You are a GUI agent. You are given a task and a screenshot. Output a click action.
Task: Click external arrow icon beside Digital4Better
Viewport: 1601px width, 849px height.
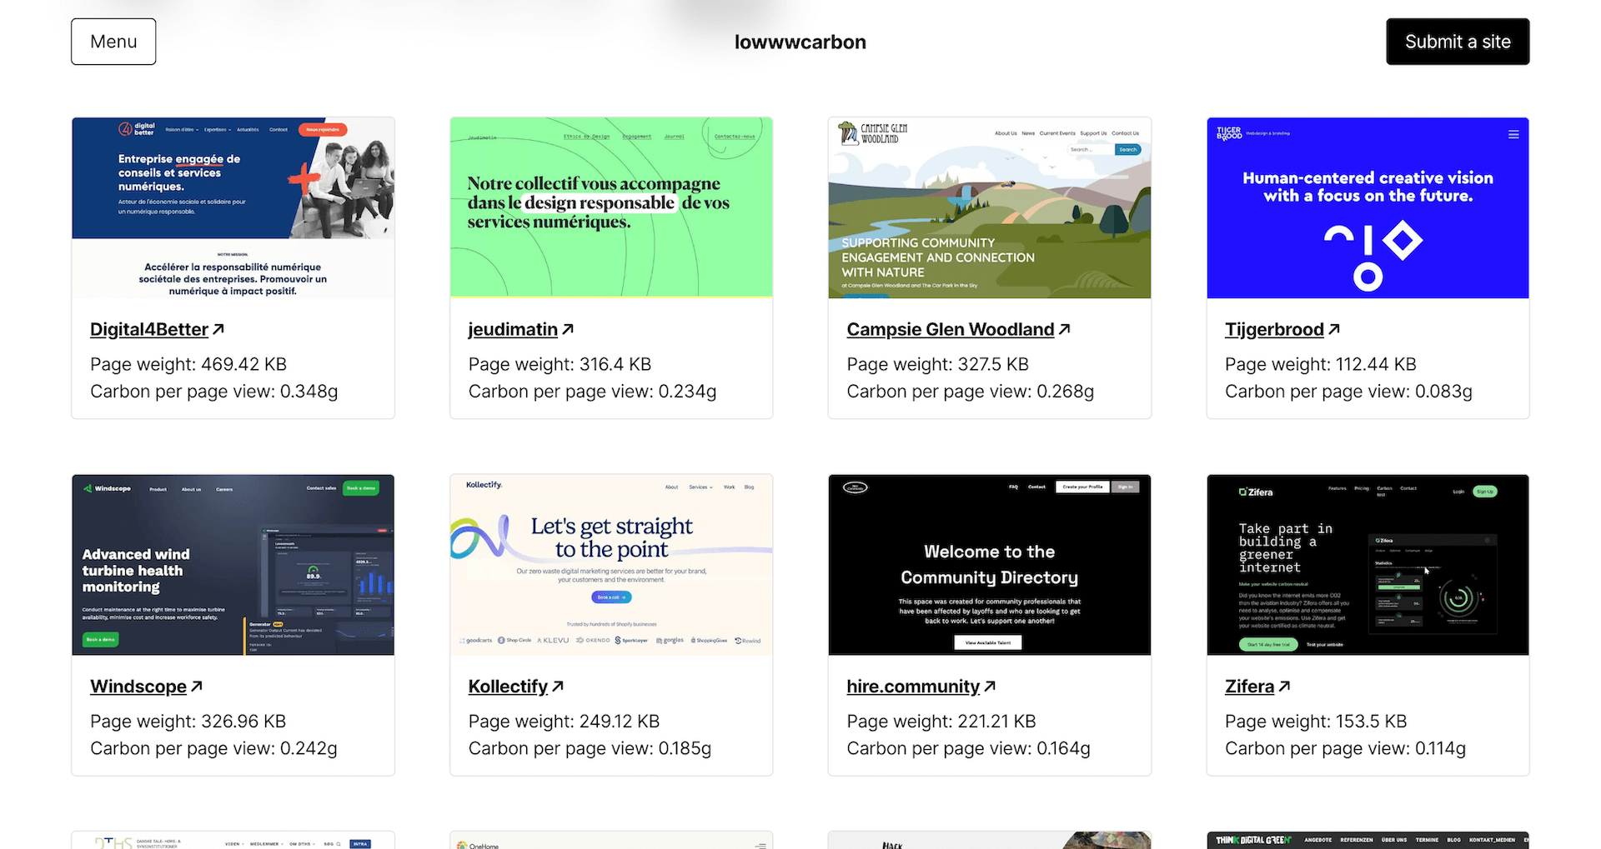(x=218, y=329)
